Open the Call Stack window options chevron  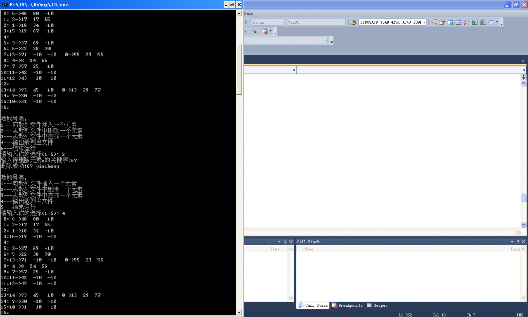click(513, 241)
